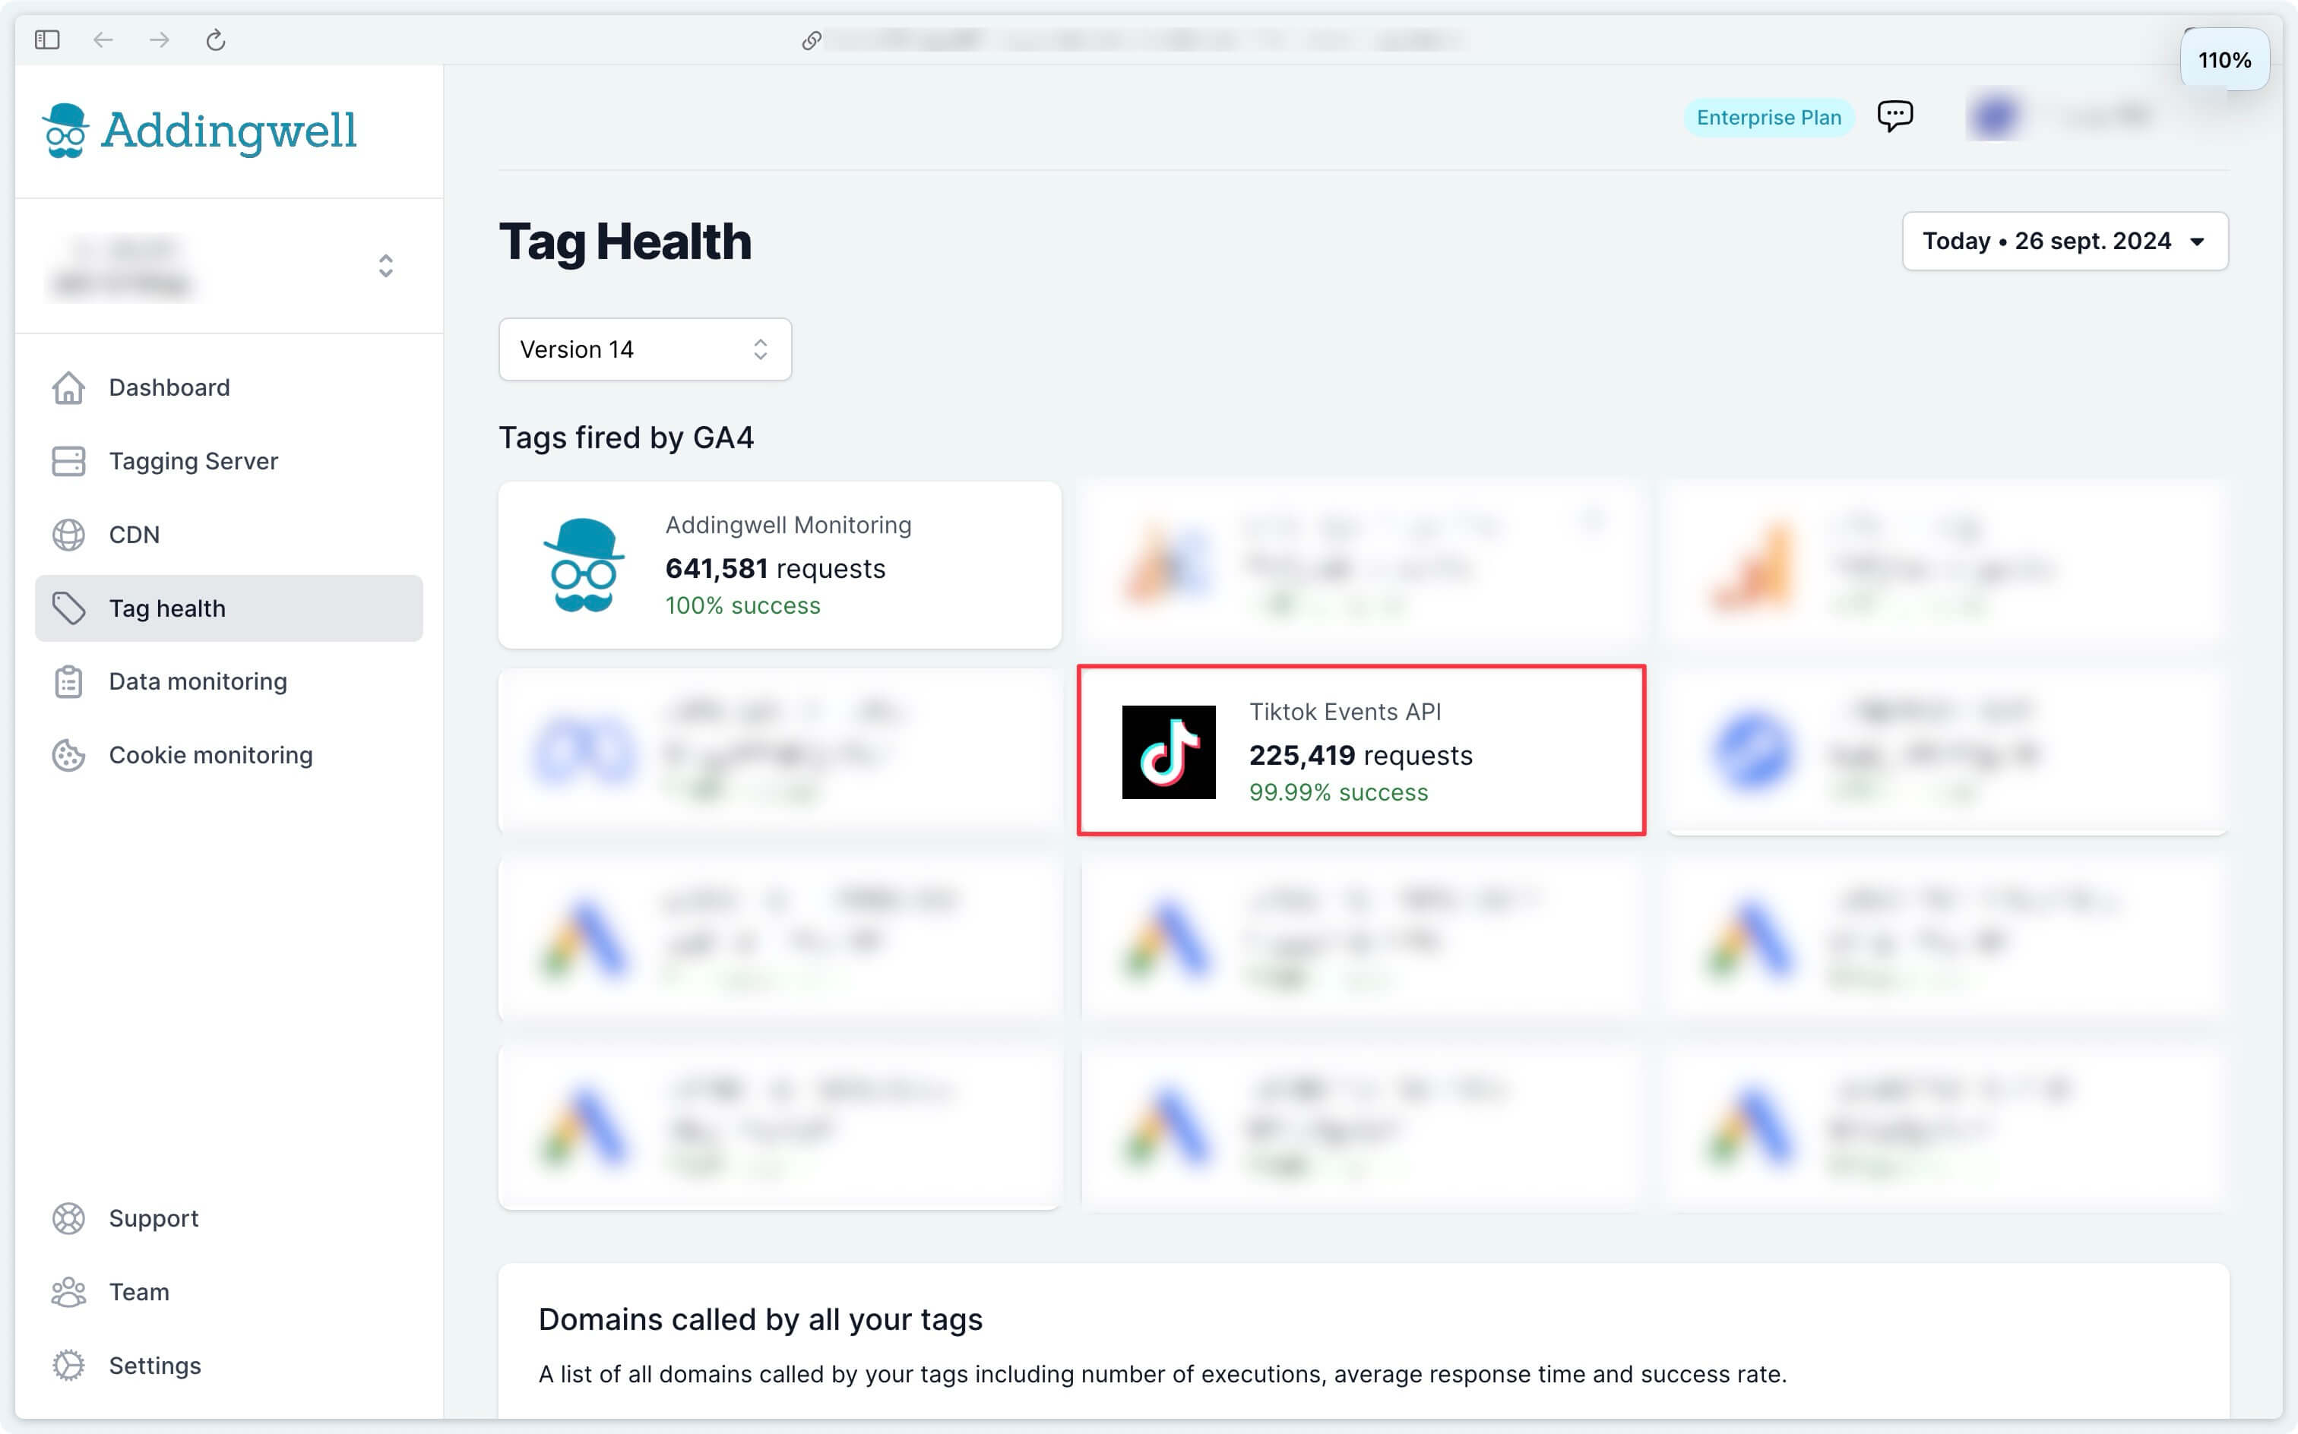Viewport: 2298px width, 1434px height.
Task: Click the chat support button
Action: [1895, 115]
